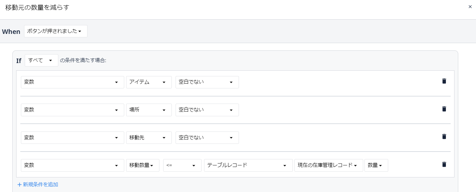Change the <= comparison operator
Viewport: 476px width, 192px height.
click(x=182, y=165)
